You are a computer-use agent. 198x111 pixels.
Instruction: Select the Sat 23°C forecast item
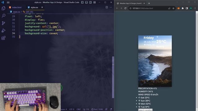click(x=144, y=98)
